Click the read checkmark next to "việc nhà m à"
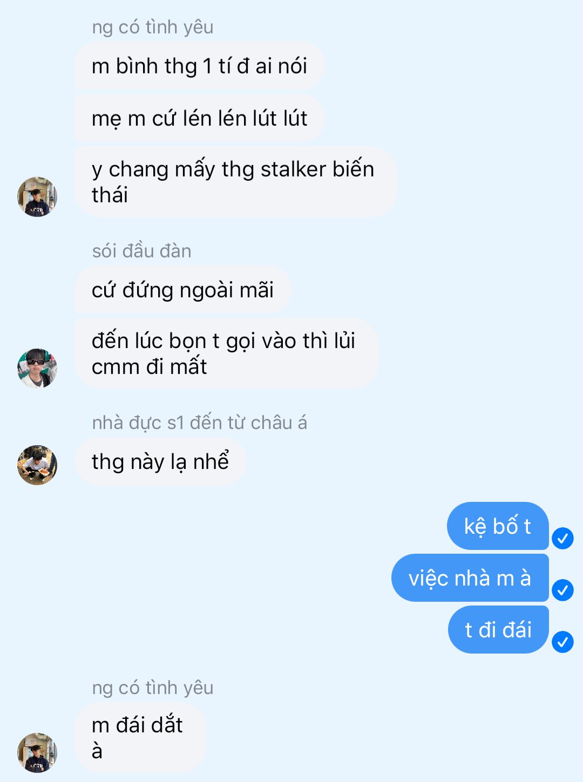Image resolution: width=583 pixels, height=782 pixels. [562, 590]
